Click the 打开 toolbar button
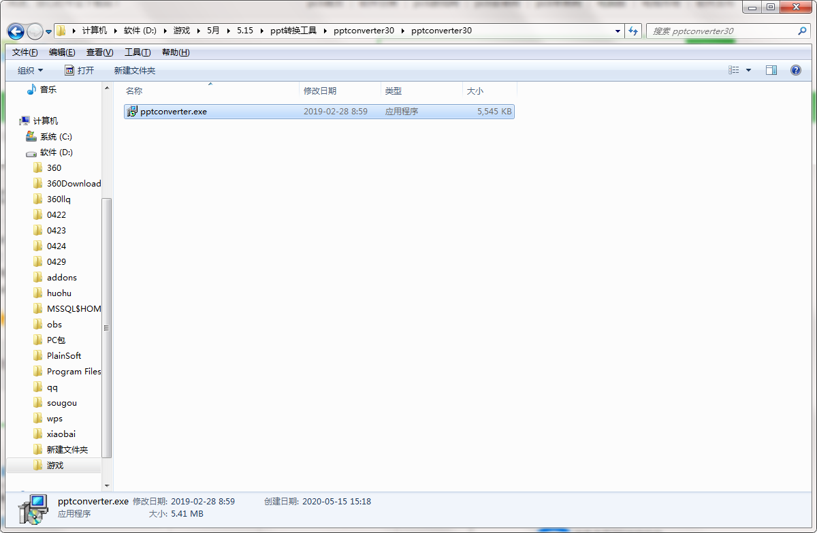Screen dimensions: 817x533 click(80, 70)
